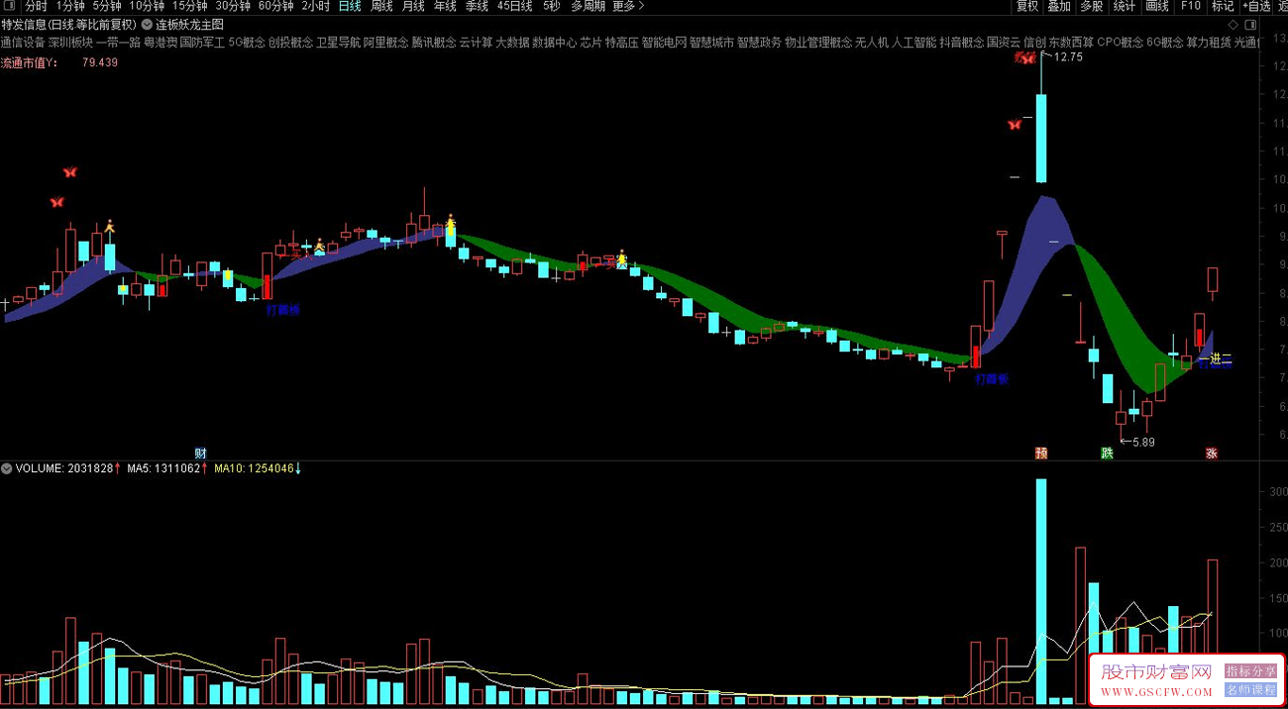Expand the 连板妖龙主图 indicator dropdown arrow
1288x709 pixels.
coord(148,24)
